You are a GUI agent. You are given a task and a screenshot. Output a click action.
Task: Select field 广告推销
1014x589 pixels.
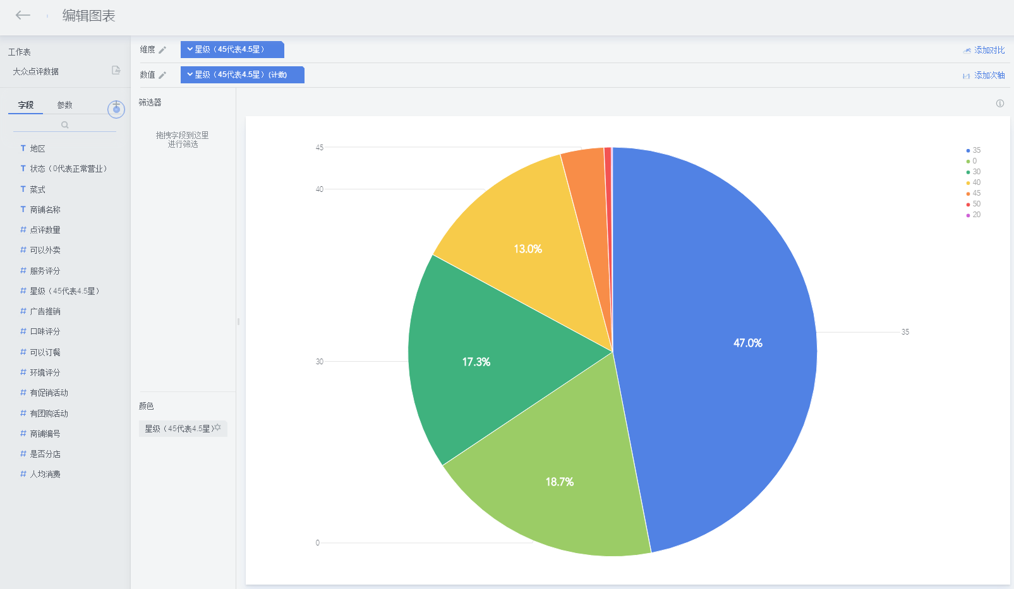(x=45, y=311)
